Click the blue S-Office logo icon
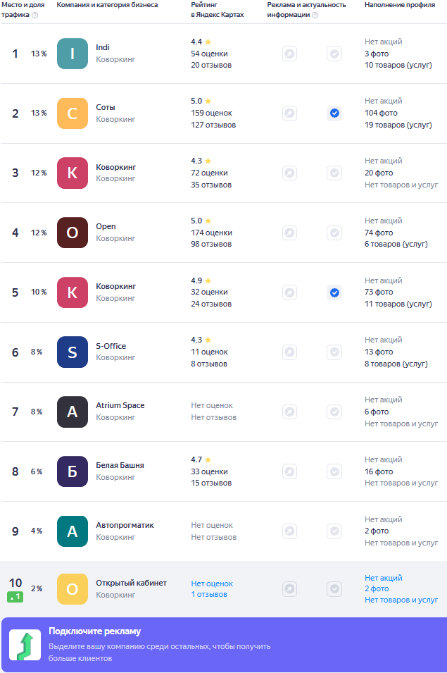The width and height of the screenshot is (447, 673). [72, 352]
